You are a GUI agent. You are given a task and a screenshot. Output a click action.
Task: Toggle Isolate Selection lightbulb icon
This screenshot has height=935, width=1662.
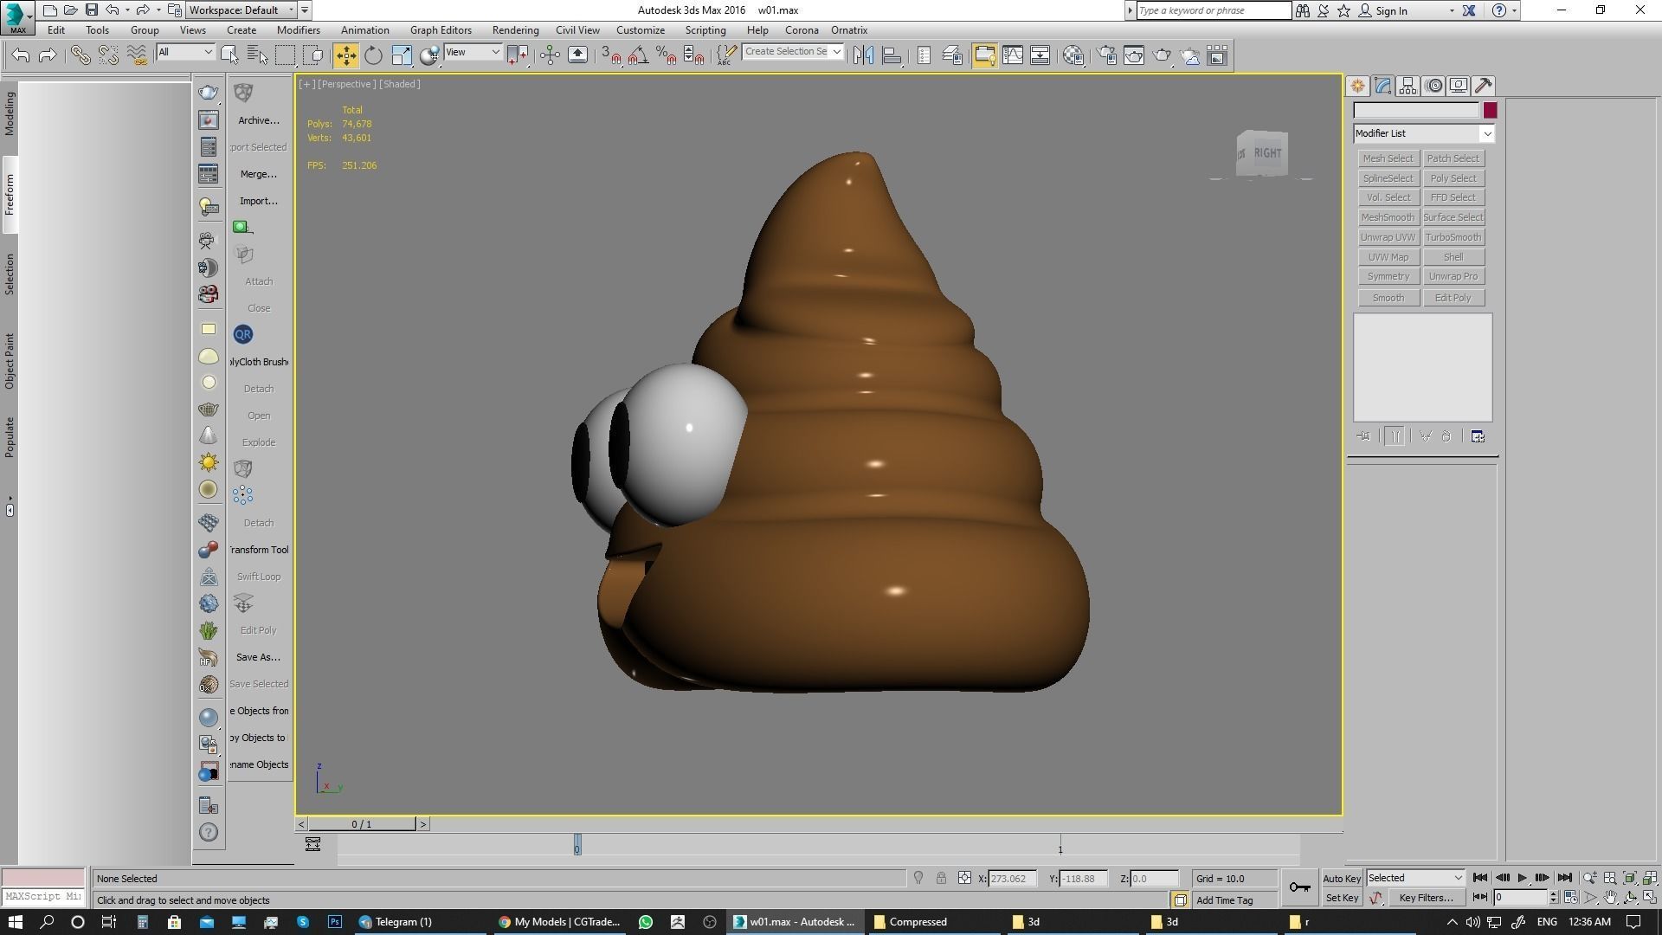click(918, 878)
